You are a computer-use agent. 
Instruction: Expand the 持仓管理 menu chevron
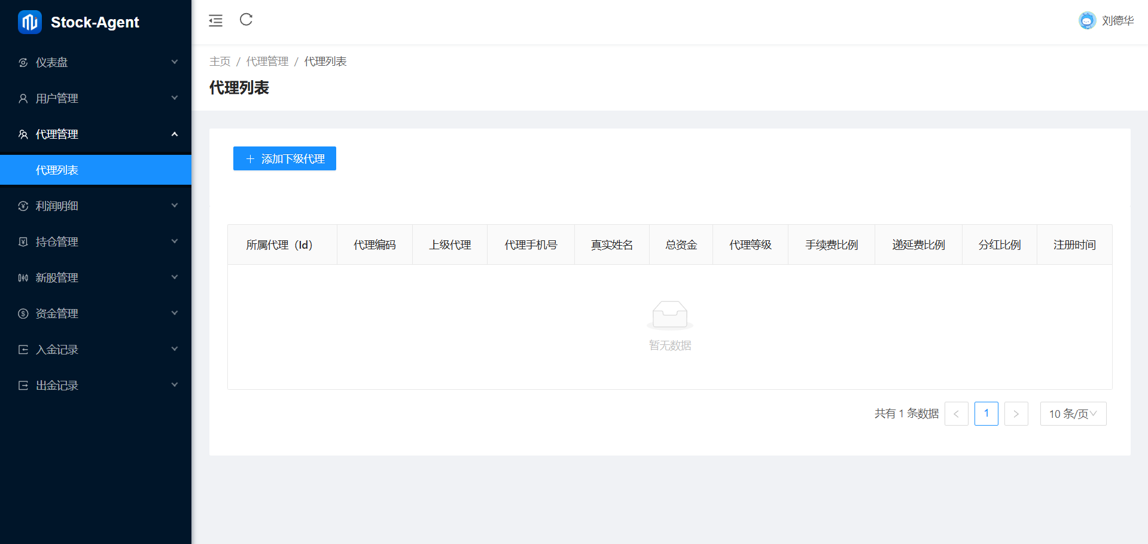[x=174, y=242]
